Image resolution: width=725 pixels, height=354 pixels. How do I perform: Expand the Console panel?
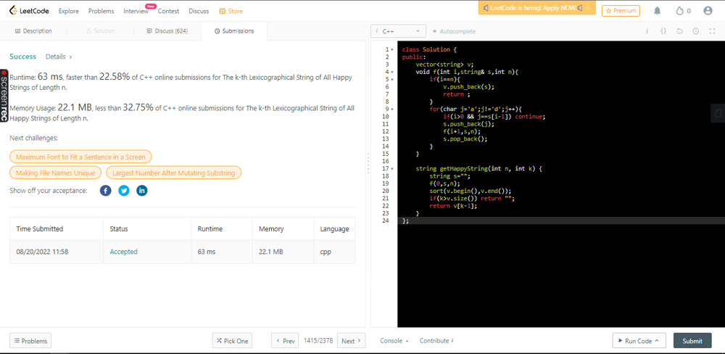[x=394, y=341]
